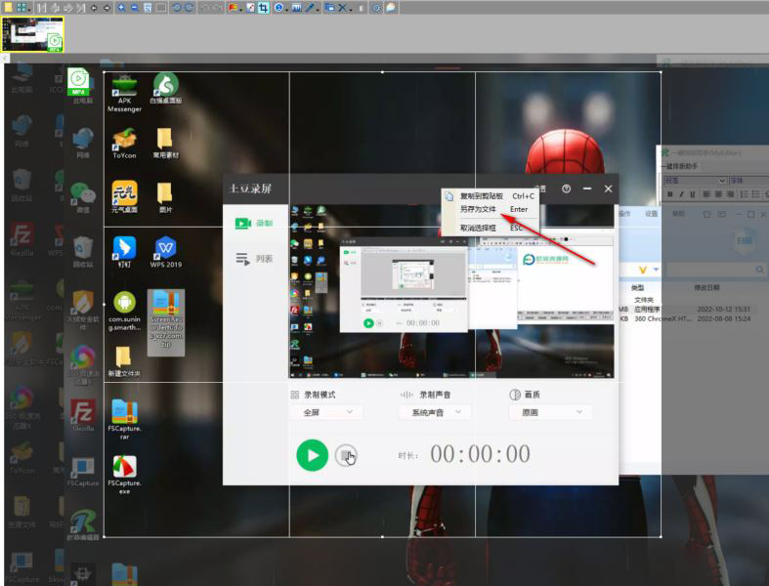Go to first image in toolbar
Screen dimensions: 769x586
coord(41,8)
